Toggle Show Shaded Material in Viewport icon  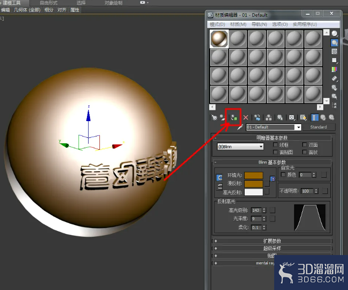(x=303, y=118)
